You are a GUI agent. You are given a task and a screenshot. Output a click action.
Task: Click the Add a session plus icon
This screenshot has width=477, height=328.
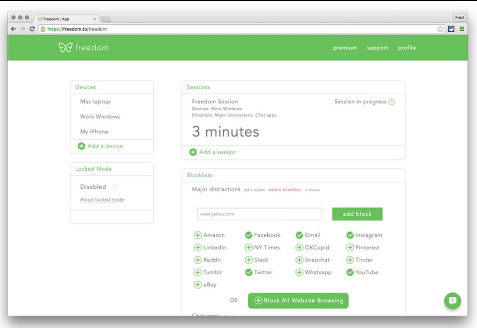pyautogui.click(x=193, y=152)
